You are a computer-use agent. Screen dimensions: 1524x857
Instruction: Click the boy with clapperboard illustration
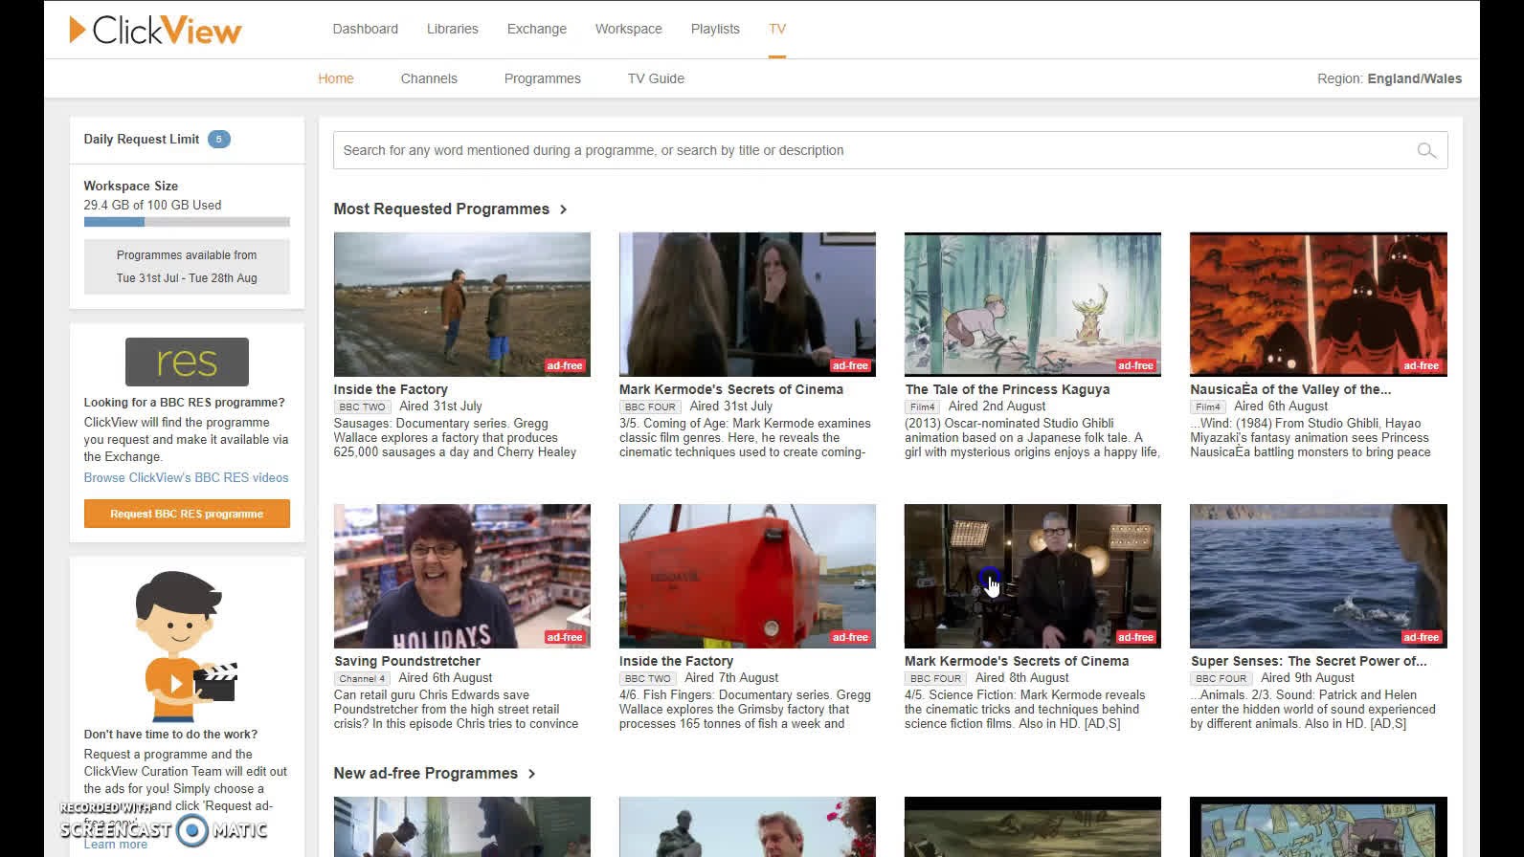(187, 646)
